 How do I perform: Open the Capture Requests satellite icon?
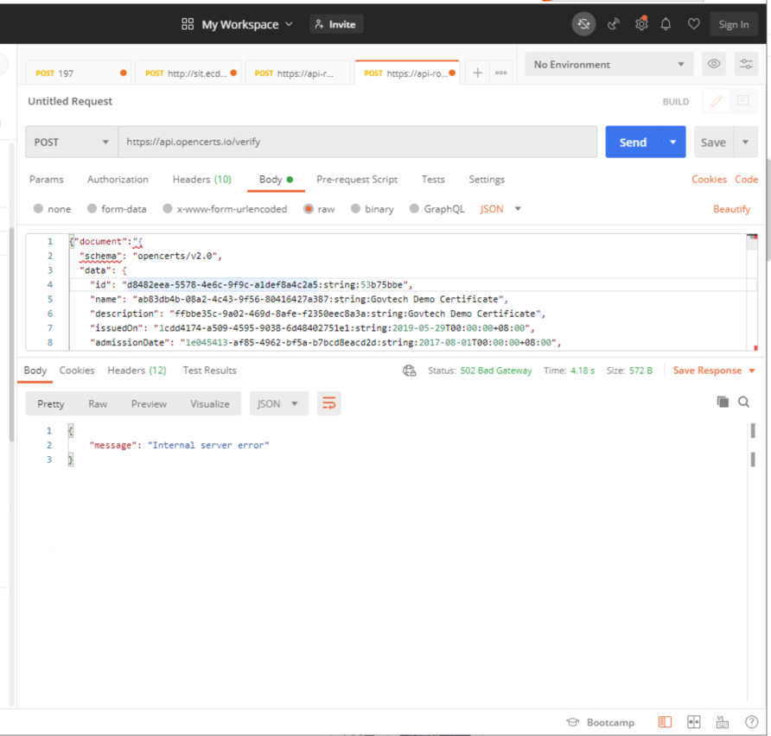(x=614, y=24)
